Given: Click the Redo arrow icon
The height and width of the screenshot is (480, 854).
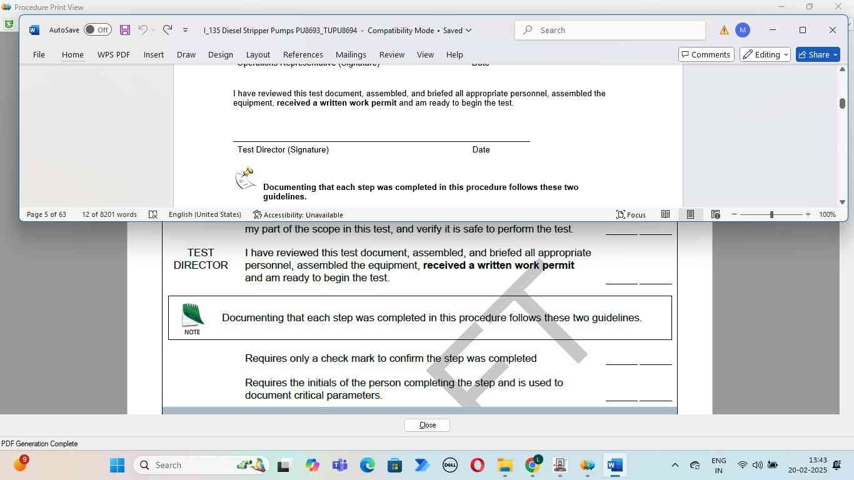Looking at the screenshot, I should [168, 30].
